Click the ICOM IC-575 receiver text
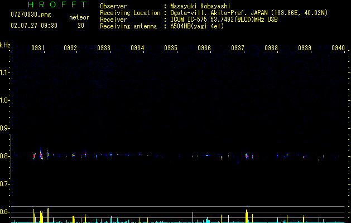The image size is (351, 223). click(x=224, y=20)
